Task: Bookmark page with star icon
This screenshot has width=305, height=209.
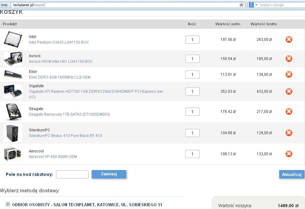Action: [x=241, y=5]
